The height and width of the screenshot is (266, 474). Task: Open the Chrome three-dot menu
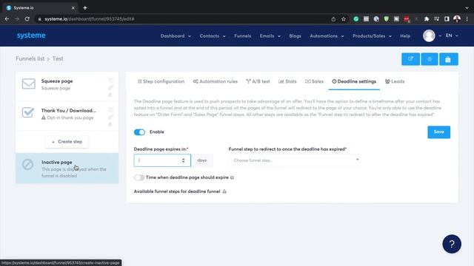point(467,19)
